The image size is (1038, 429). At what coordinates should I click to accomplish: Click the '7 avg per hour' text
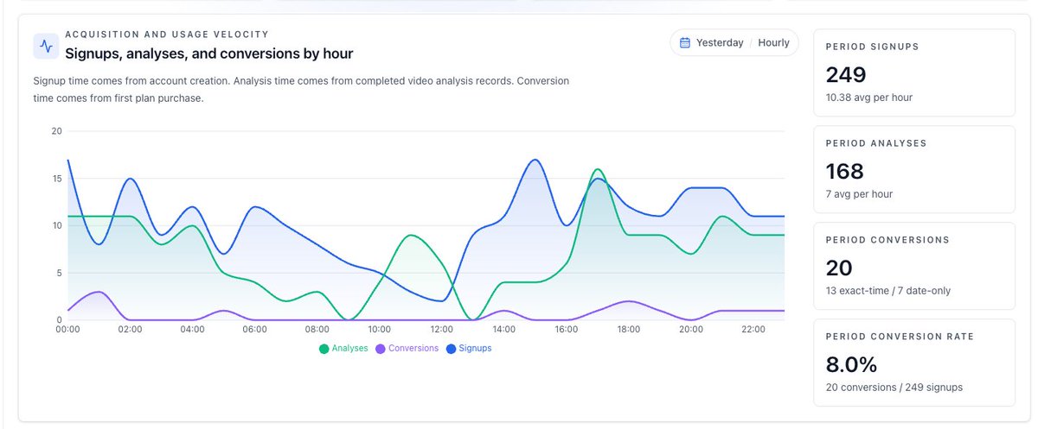(x=860, y=194)
